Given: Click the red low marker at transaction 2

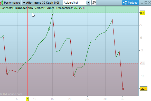Looking at the screenshot, I should (x=7, y=74).
